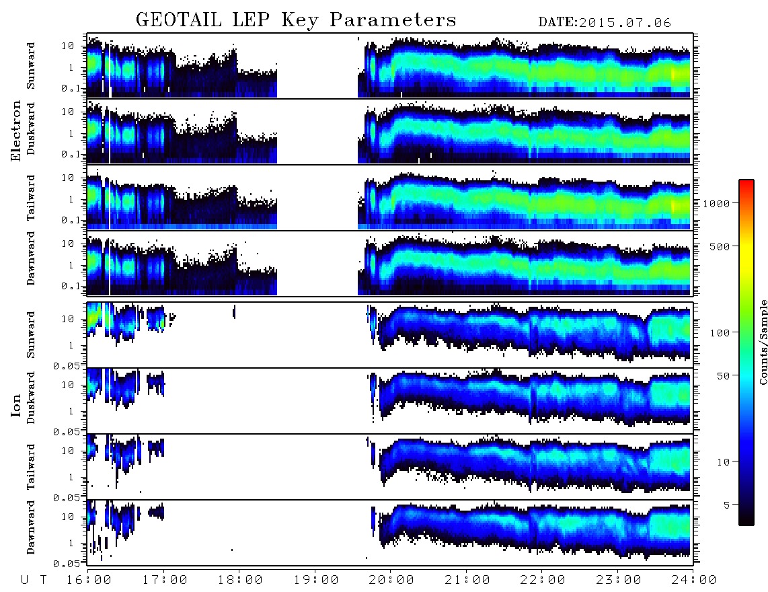
Task: Click the Electron Duskward panel label
Action: (31, 128)
